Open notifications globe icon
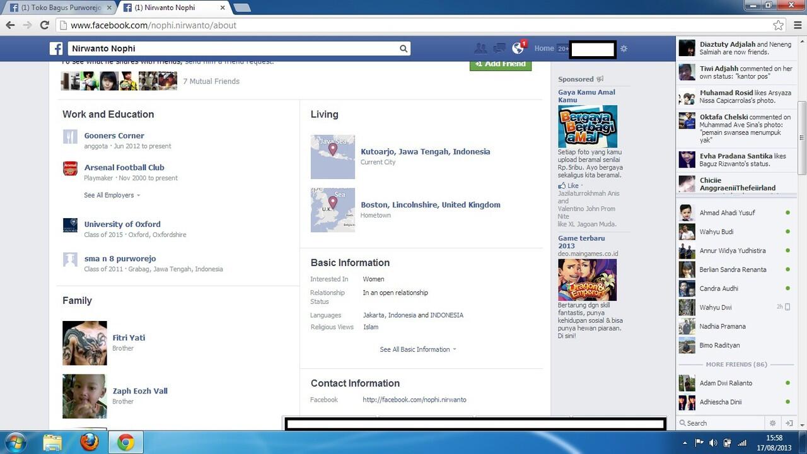Image resolution: width=807 pixels, height=454 pixels. click(518, 48)
